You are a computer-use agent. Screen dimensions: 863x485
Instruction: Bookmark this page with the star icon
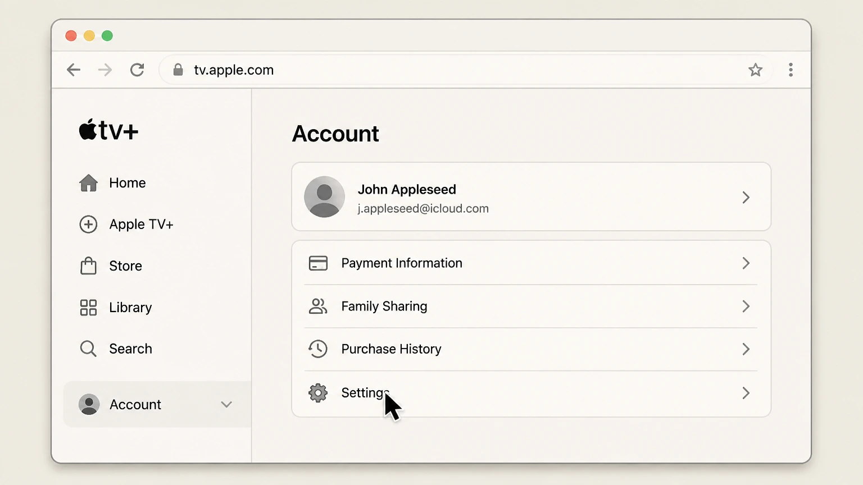tap(755, 70)
